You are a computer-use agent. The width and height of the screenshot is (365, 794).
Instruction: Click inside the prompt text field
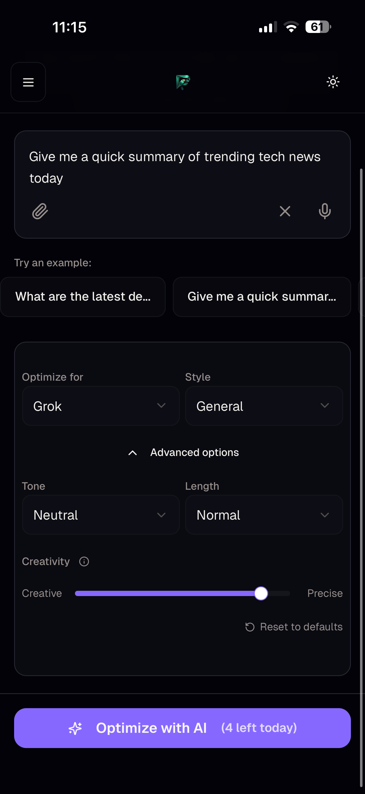[182, 167]
